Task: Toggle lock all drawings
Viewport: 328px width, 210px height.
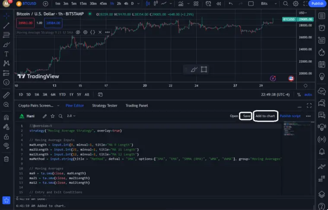Action: (x=6, y=137)
